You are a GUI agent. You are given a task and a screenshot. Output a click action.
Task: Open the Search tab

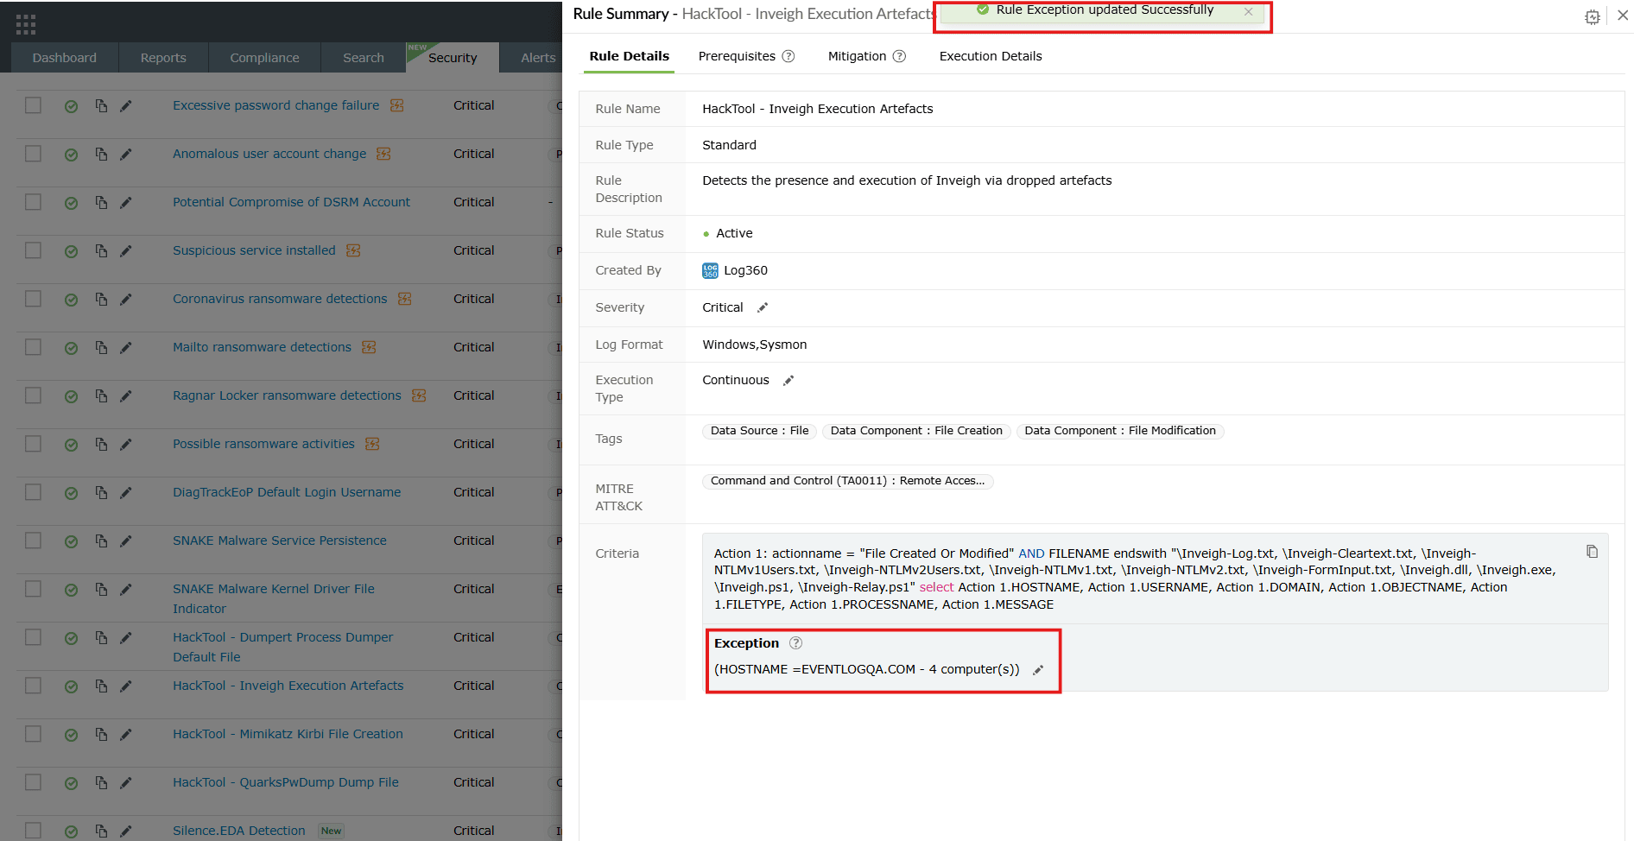coord(364,58)
